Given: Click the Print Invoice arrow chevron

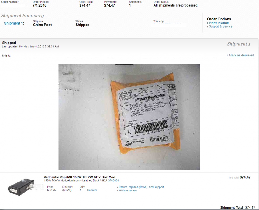Looking at the screenshot, I should click(208, 23).
